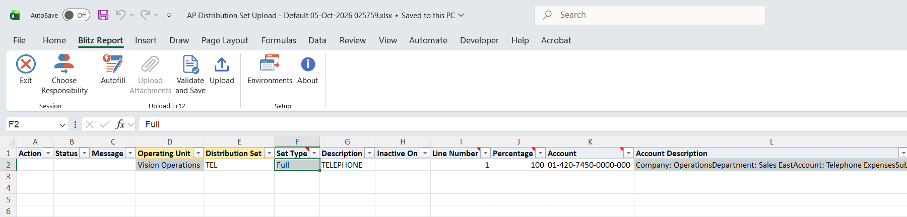The height and width of the screenshot is (217, 907).
Task: Open the Action column filter dropdown
Action: pyautogui.click(x=48, y=153)
